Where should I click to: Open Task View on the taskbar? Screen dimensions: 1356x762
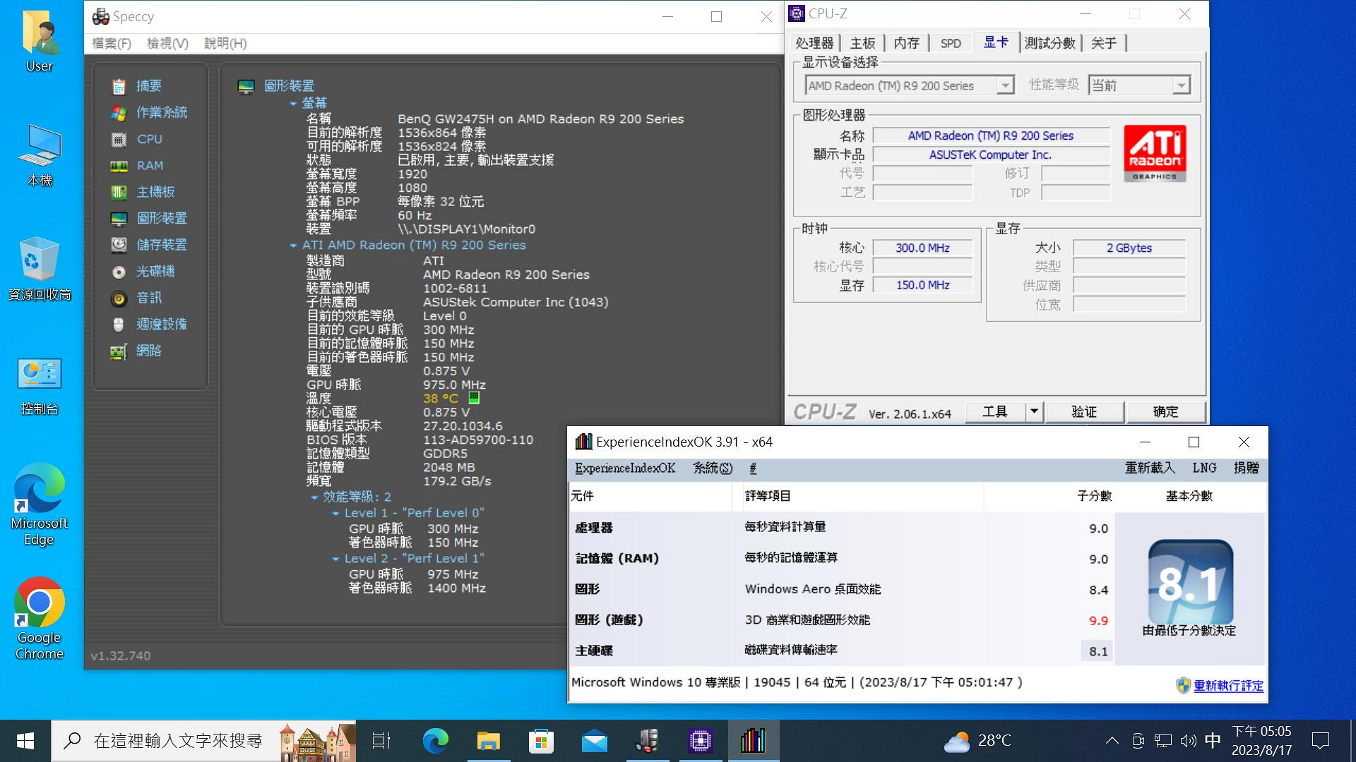coord(381,741)
